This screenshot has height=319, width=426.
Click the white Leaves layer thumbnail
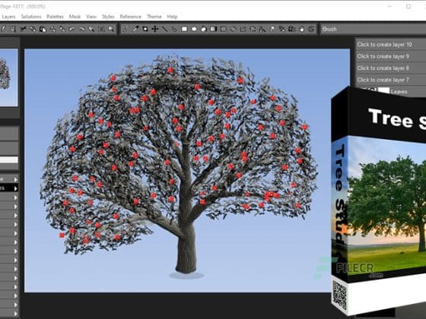tap(383, 90)
